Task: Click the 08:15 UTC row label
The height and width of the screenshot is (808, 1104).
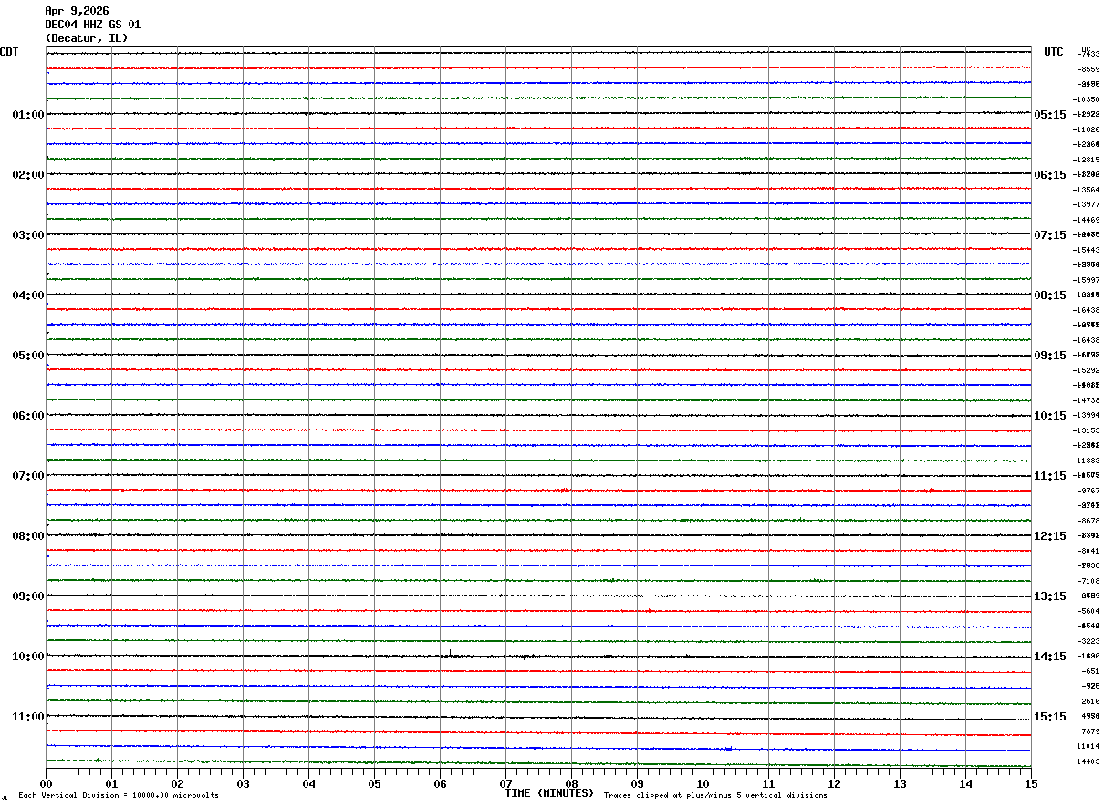Action: [1050, 295]
